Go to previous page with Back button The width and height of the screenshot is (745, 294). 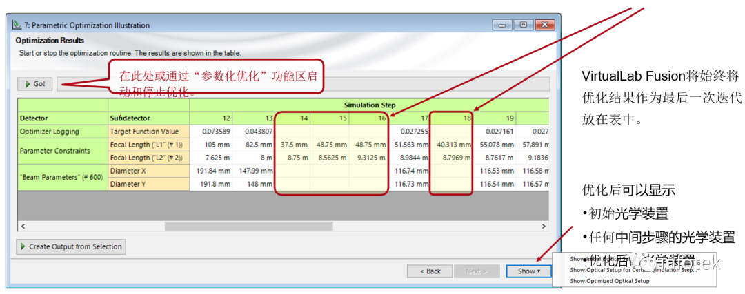(430, 271)
